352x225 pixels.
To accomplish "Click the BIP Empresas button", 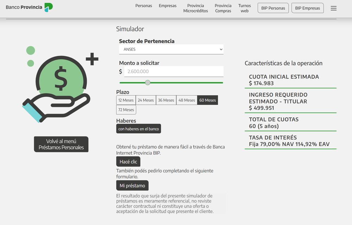I will (x=307, y=8).
